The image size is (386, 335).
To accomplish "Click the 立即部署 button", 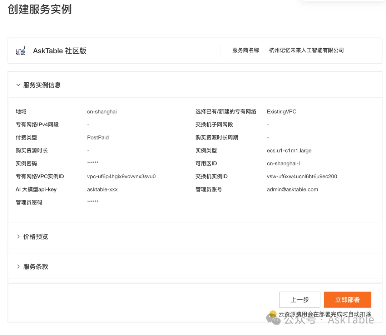I will pyautogui.click(x=347, y=300).
